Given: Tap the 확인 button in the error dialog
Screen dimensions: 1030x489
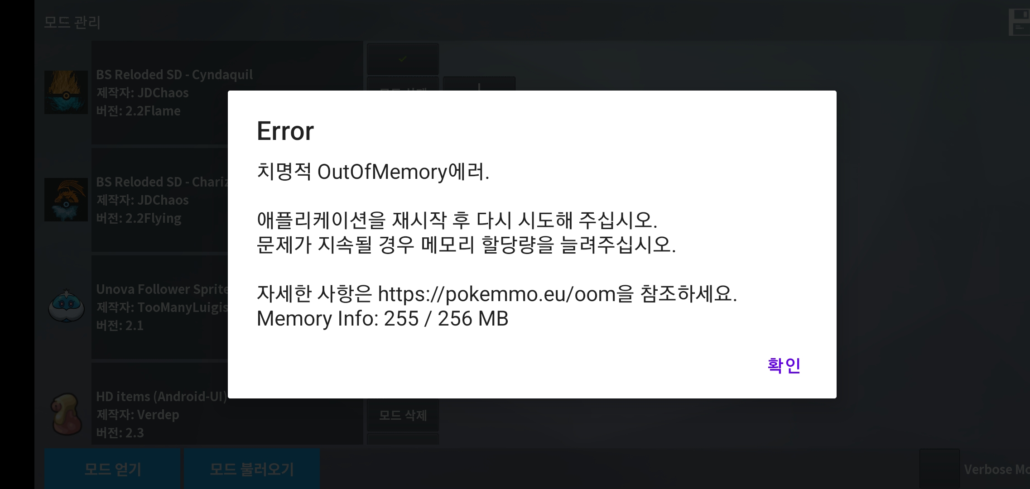Looking at the screenshot, I should pyautogui.click(x=784, y=365).
